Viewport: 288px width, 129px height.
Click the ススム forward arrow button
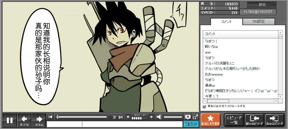tap(39, 120)
